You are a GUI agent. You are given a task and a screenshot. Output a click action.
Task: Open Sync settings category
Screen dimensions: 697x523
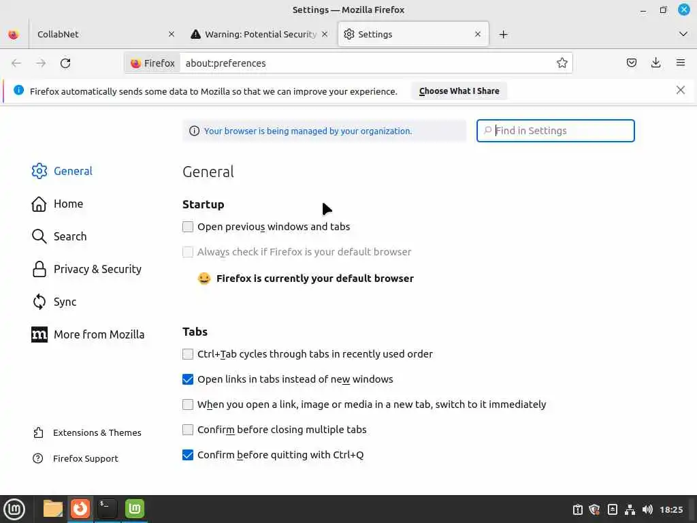pyautogui.click(x=54, y=302)
